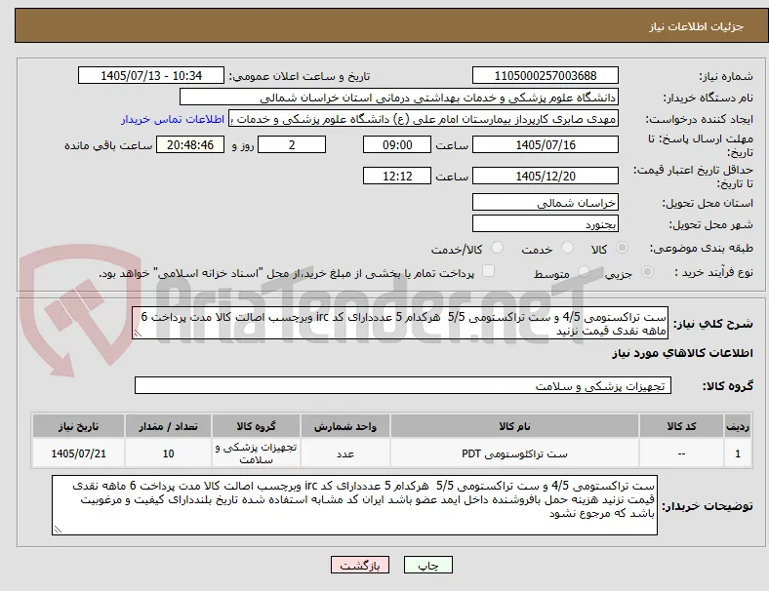Click the چاپ (print) button
Image resolution: width=769 pixels, height=591 pixels.
click(427, 565)
